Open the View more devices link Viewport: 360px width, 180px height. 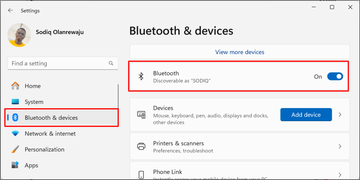(x=239, y=52)
